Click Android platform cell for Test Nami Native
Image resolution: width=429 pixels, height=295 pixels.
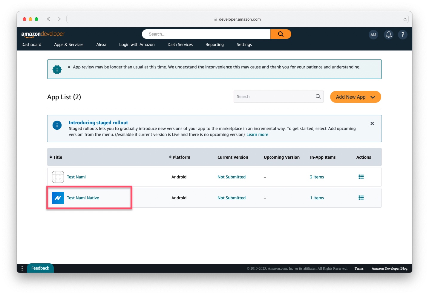point(179,198)
